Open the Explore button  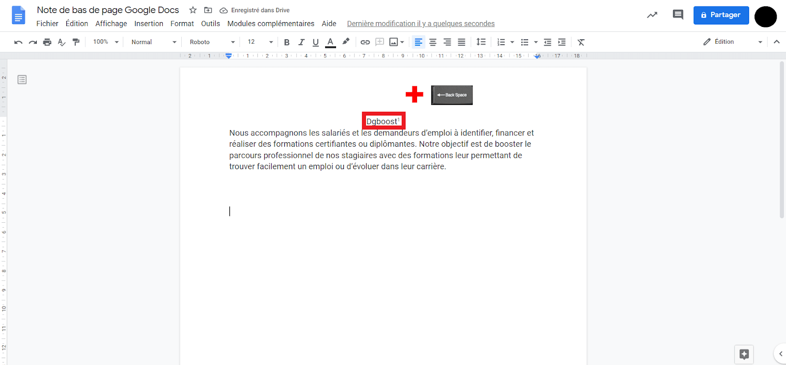tap(744, 354)
